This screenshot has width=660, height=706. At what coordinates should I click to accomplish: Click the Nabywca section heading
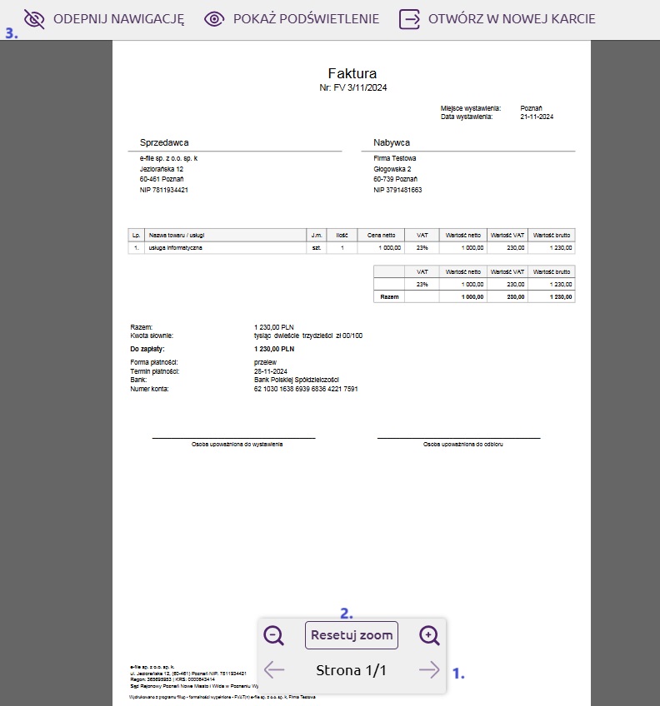tap(392, 142)
